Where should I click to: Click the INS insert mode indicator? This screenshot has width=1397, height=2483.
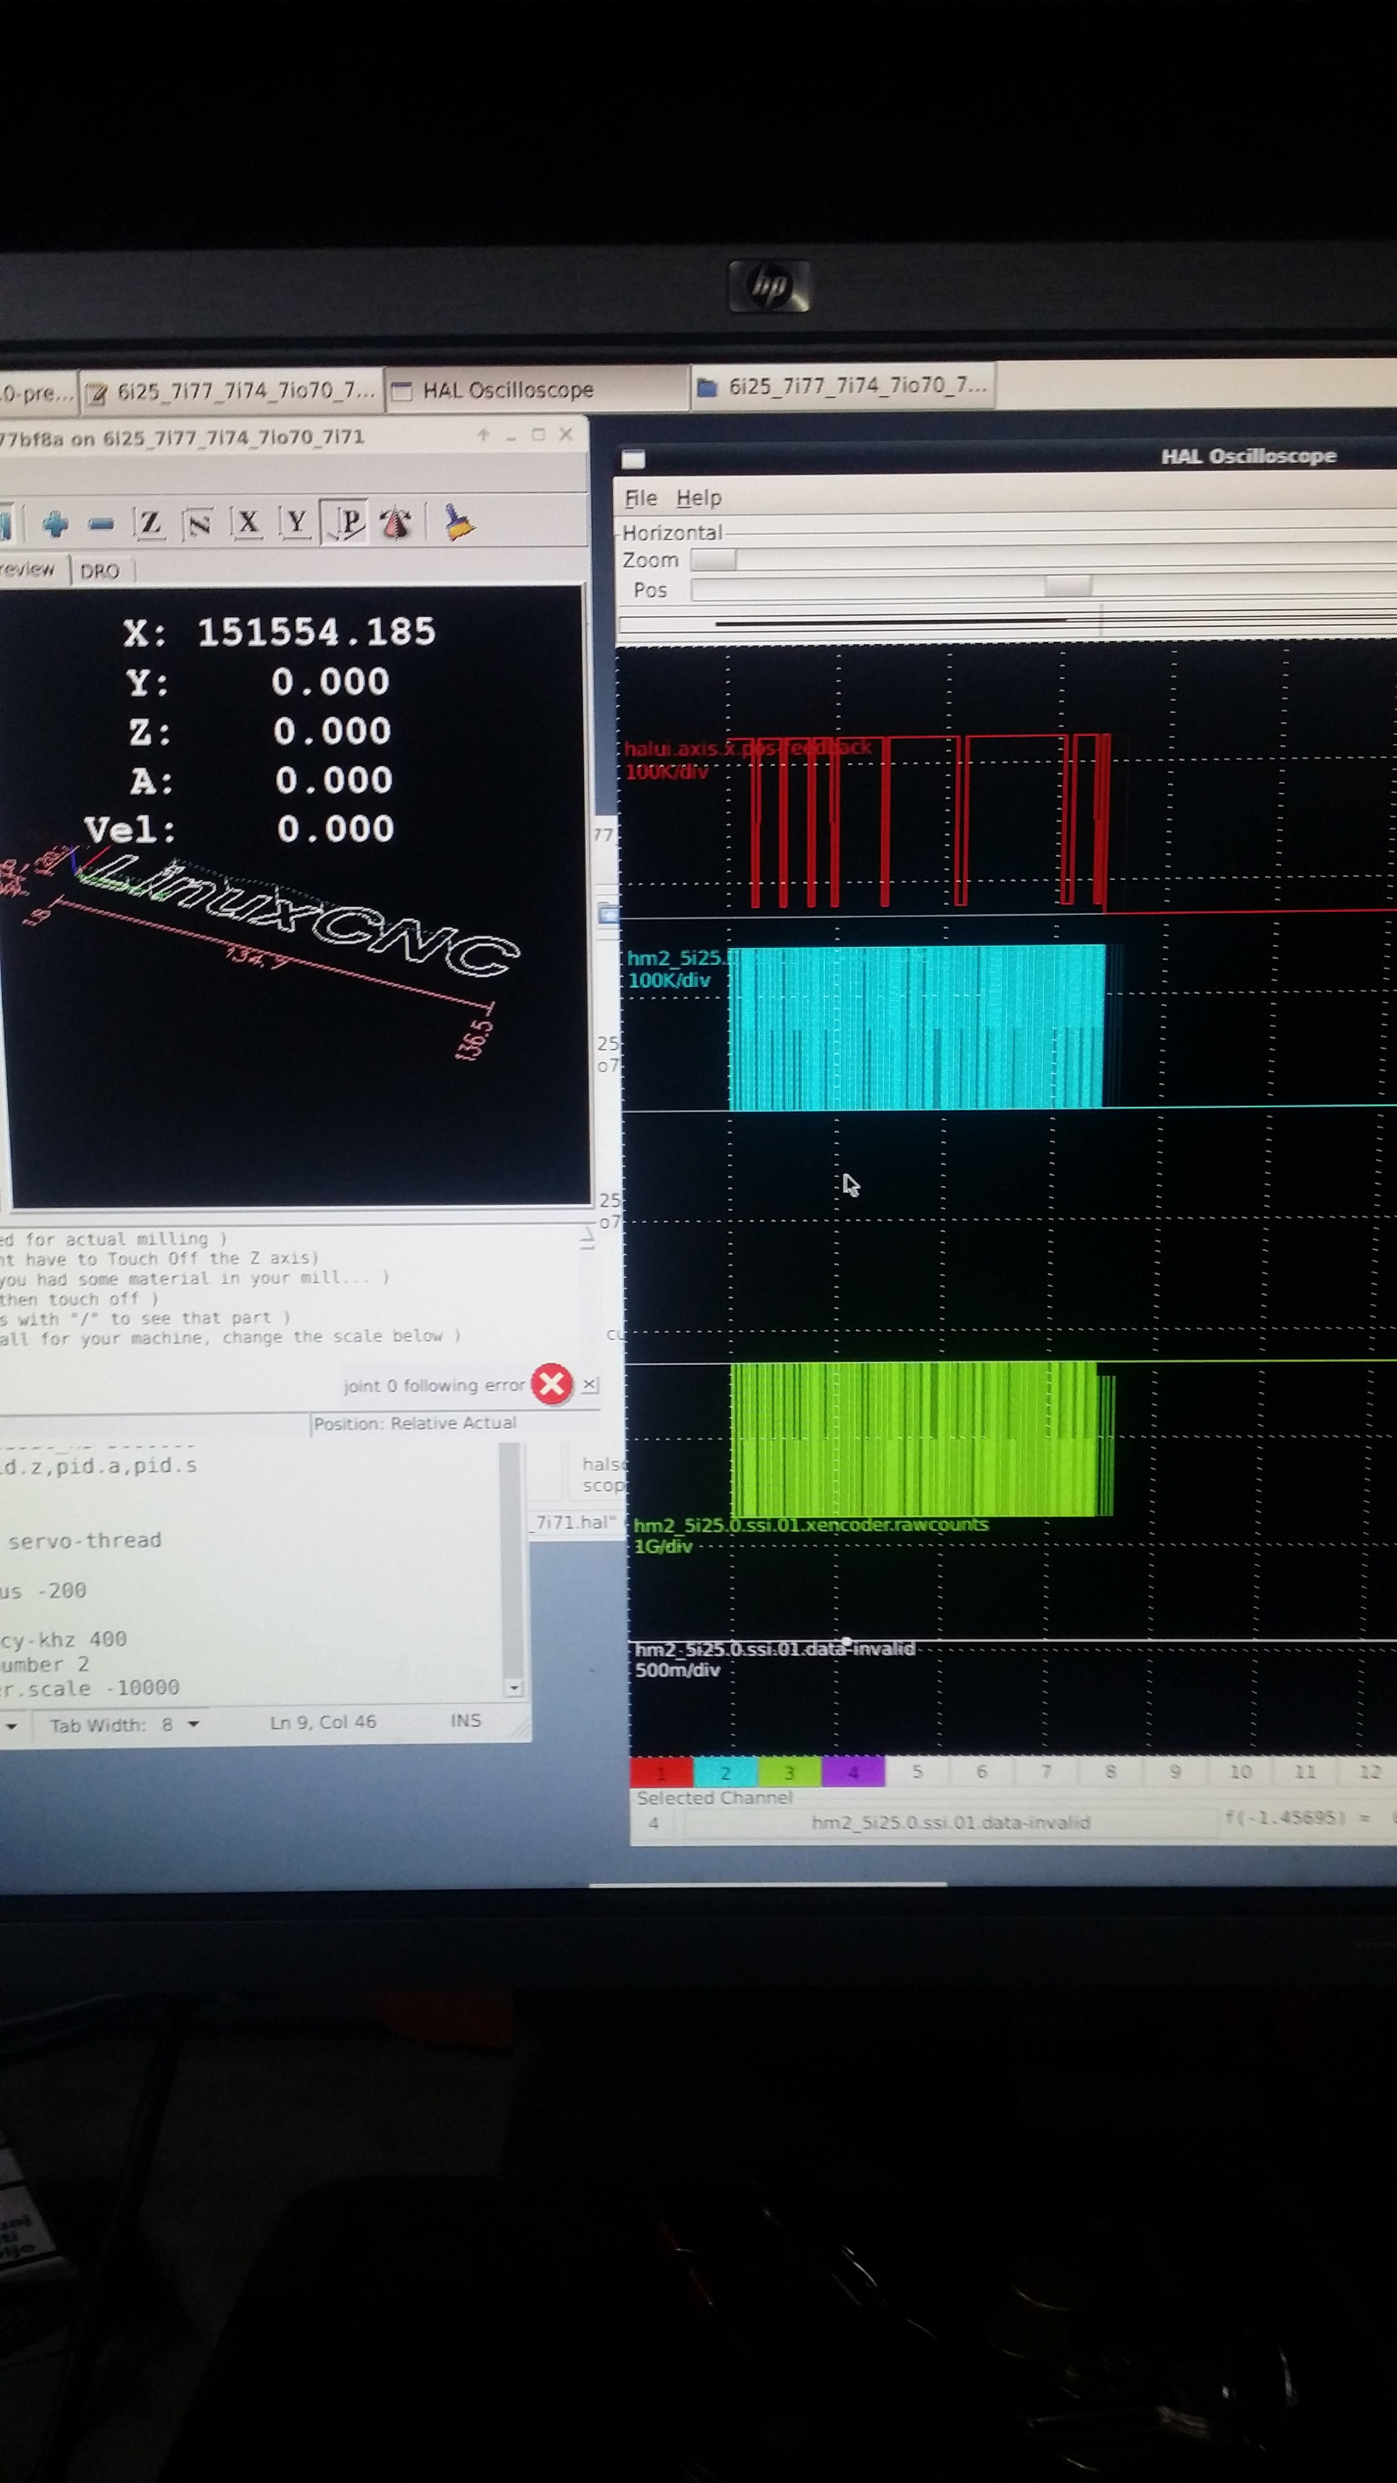pyautogui.click(x=466, y=1720)
